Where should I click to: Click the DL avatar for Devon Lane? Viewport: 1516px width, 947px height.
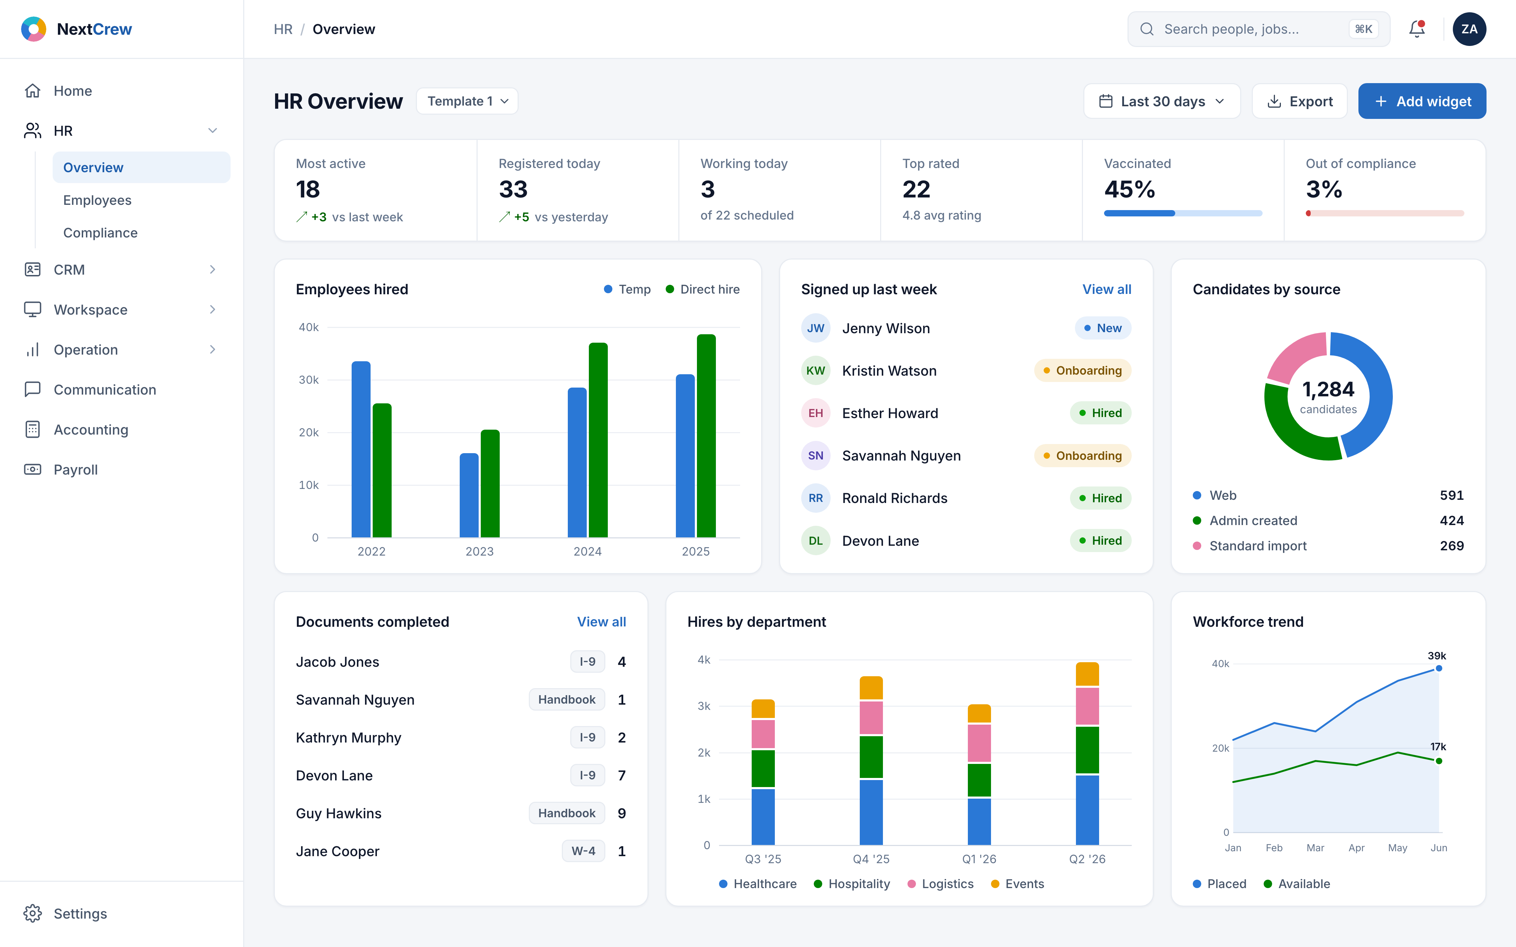816,541
